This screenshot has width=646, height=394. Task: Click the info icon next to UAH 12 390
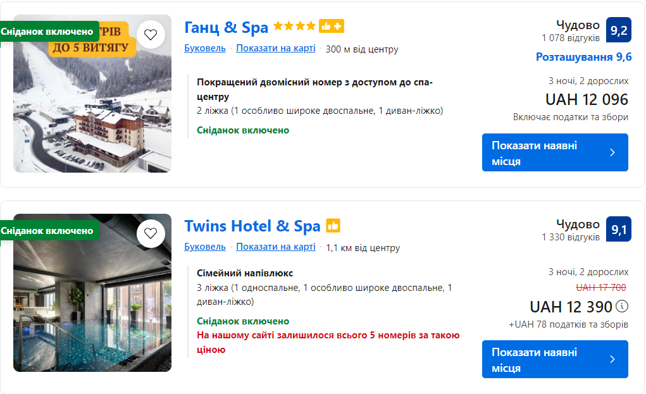pyautogui.click(x=622, y=306)
